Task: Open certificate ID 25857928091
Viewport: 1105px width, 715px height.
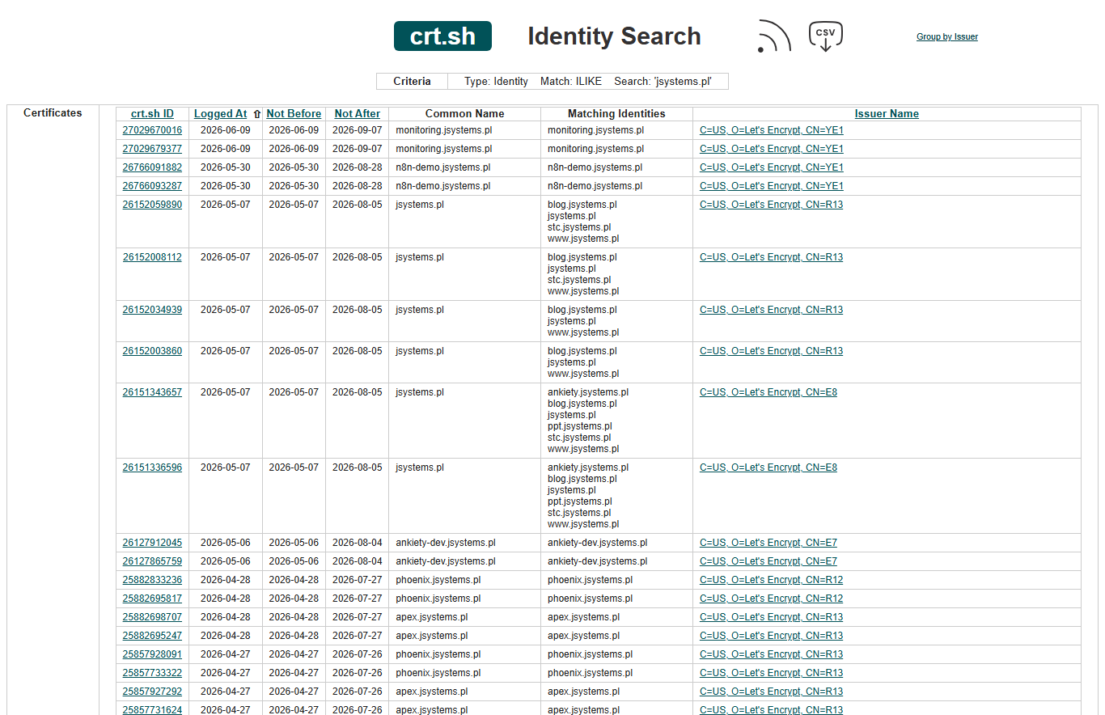Action: point(152,654)
